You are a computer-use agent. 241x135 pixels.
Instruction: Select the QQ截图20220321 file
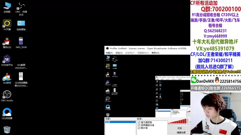[21, 66]
